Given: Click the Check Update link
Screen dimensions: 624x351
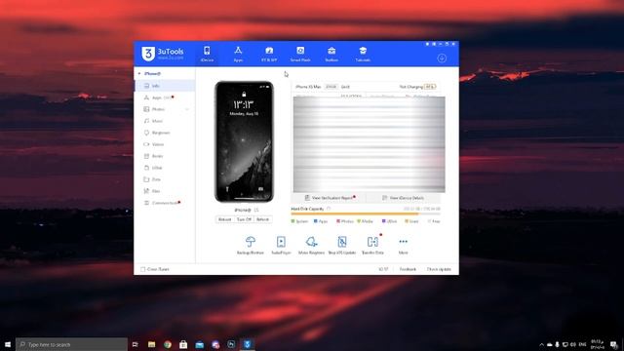Looking at the screenshot, I should pyautogui.click(x=439, y=269).
